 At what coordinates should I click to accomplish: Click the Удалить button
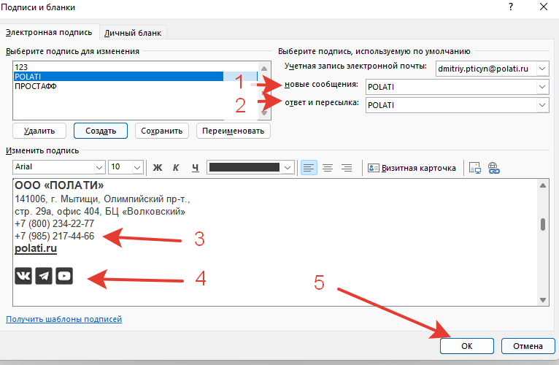[x=39, y=131]
